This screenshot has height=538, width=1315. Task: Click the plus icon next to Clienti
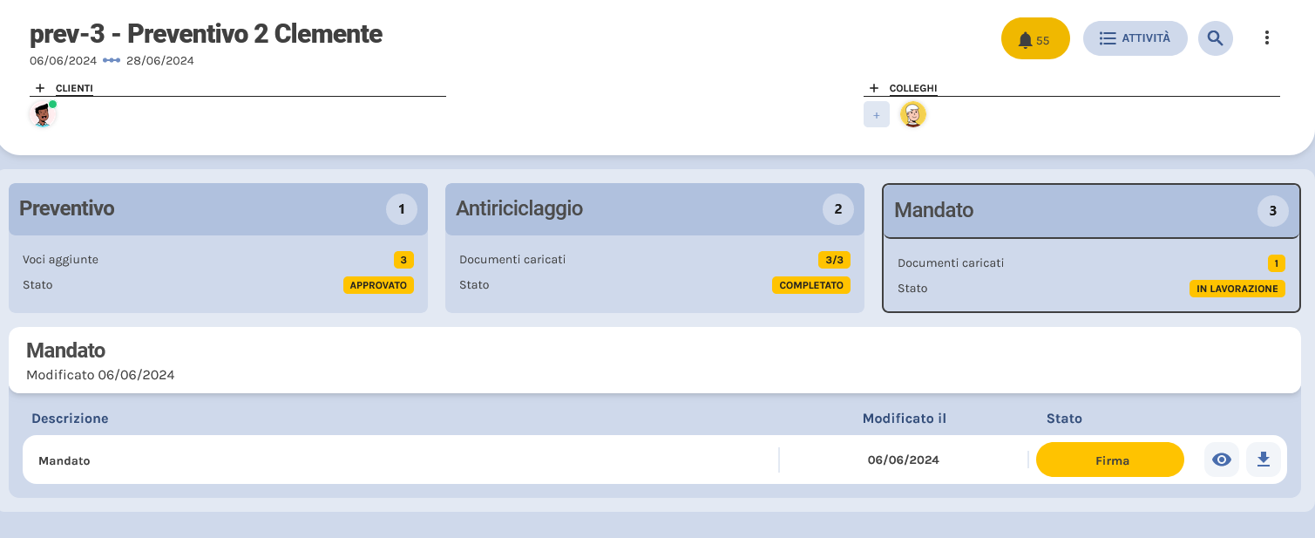pyautogui.click(x=40, y=88)
